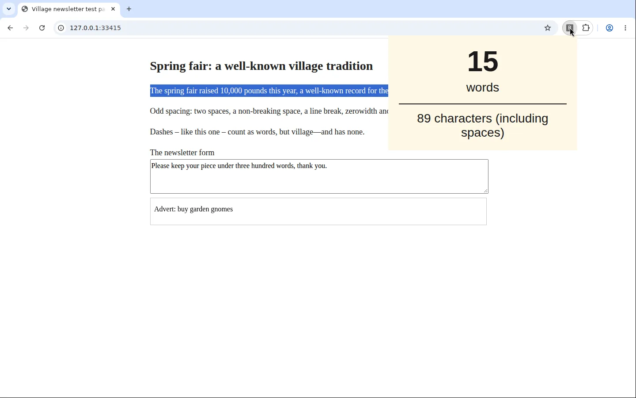Open a new browser tab
This screenshot has width=636, height=398.
coord(129,9)
